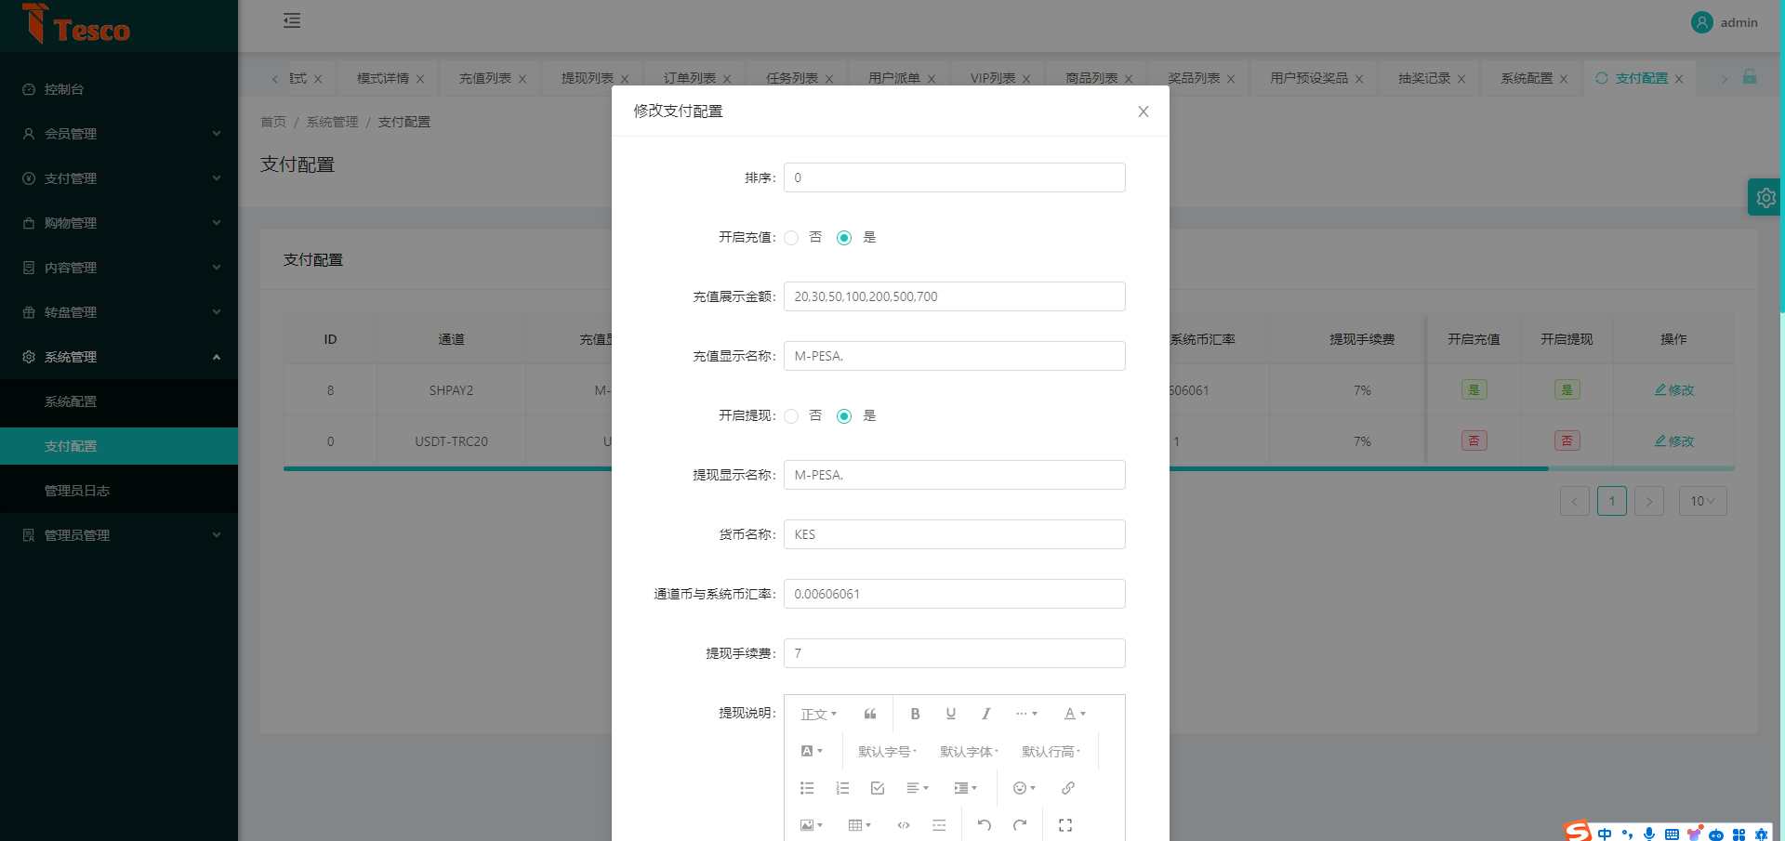Select 否 for 开启充值
The width and height of the screenshot is (1785, 841).
tap(791, 238)
